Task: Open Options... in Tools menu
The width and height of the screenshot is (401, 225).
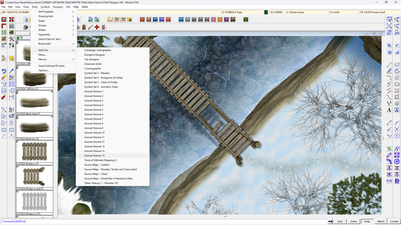Action: point(54,70)
